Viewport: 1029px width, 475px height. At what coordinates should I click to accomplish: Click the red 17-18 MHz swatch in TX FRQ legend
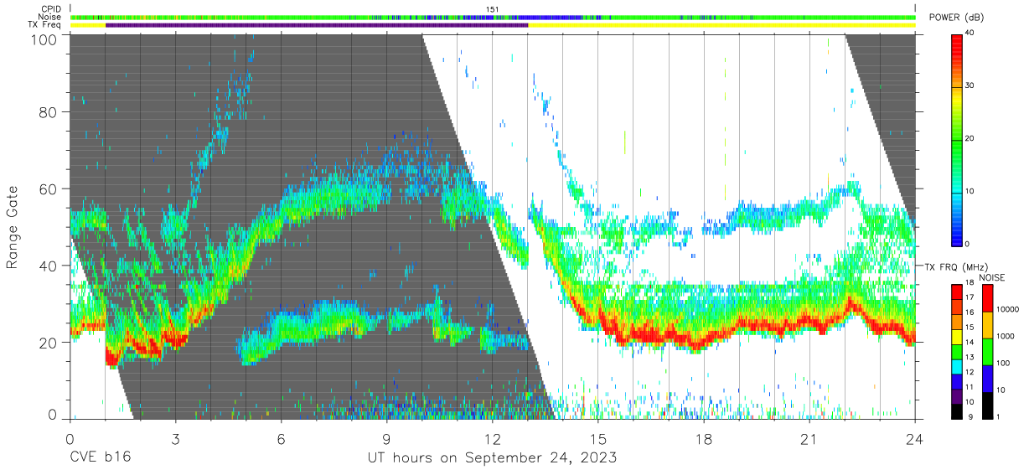pos(956,292)
